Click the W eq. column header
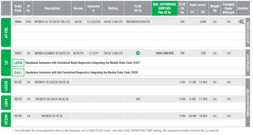 pos(29,8)
